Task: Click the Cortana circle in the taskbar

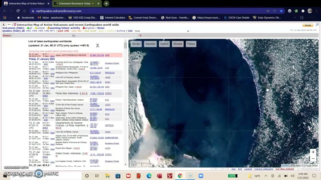Action: coord(87,176)
